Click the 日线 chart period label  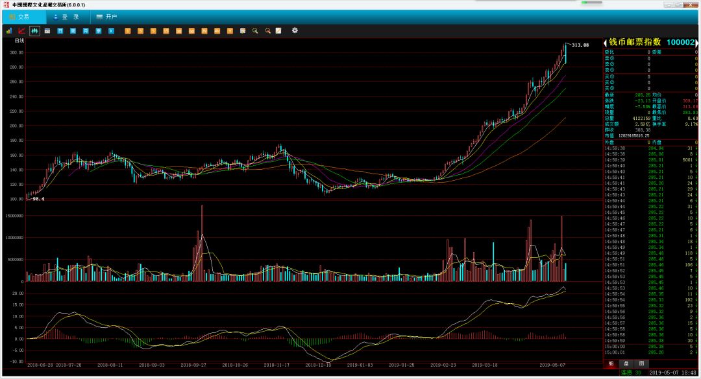point(19,41)
